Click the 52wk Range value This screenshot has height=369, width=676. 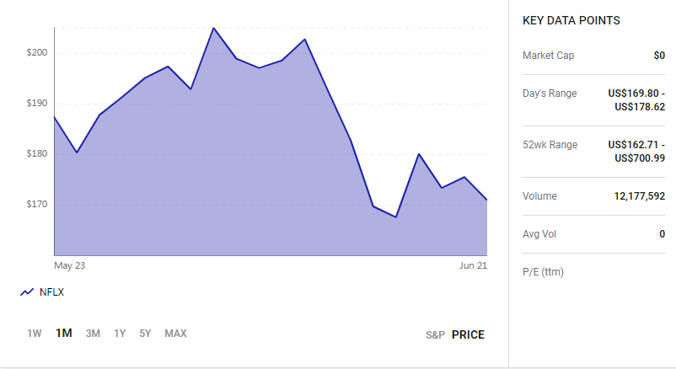pyautogui.click(x=636, y=152)
